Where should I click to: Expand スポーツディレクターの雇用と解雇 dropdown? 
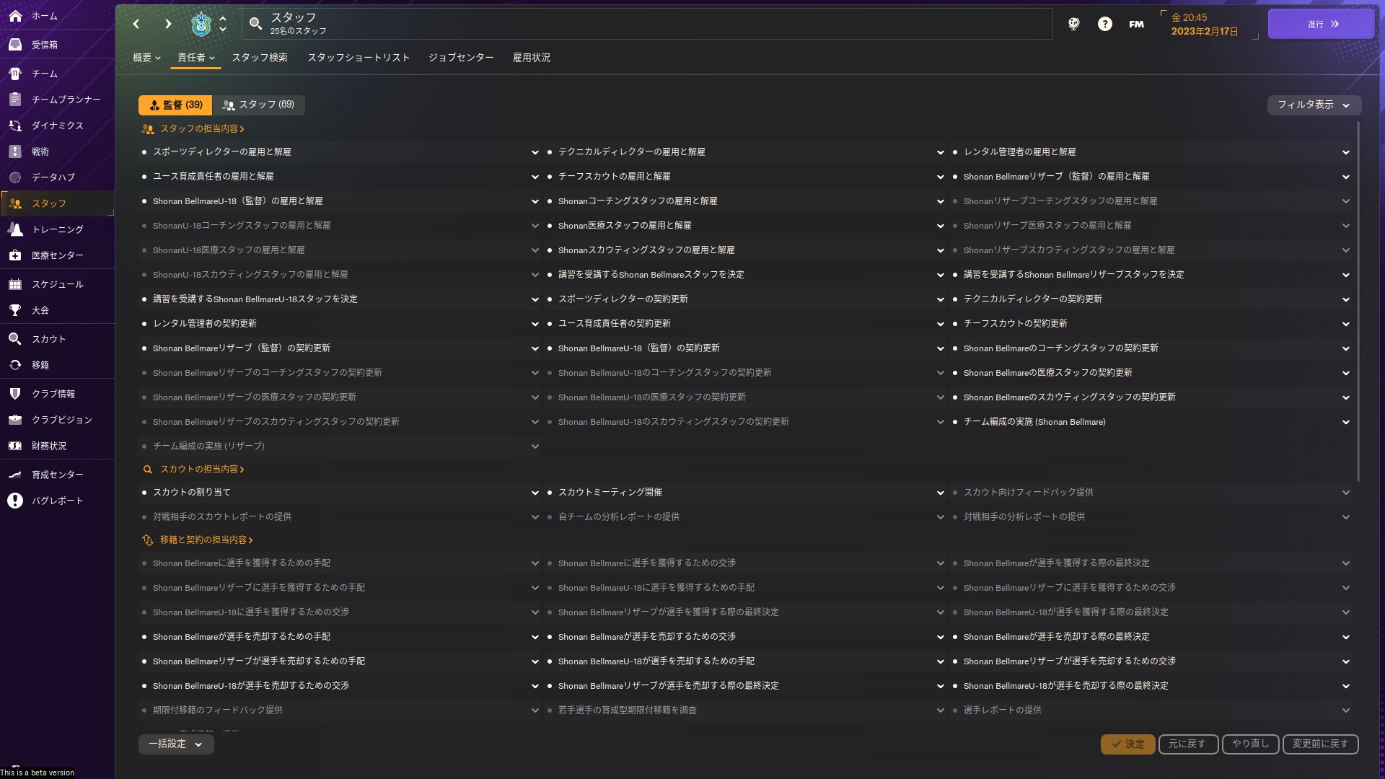[535, 152]
